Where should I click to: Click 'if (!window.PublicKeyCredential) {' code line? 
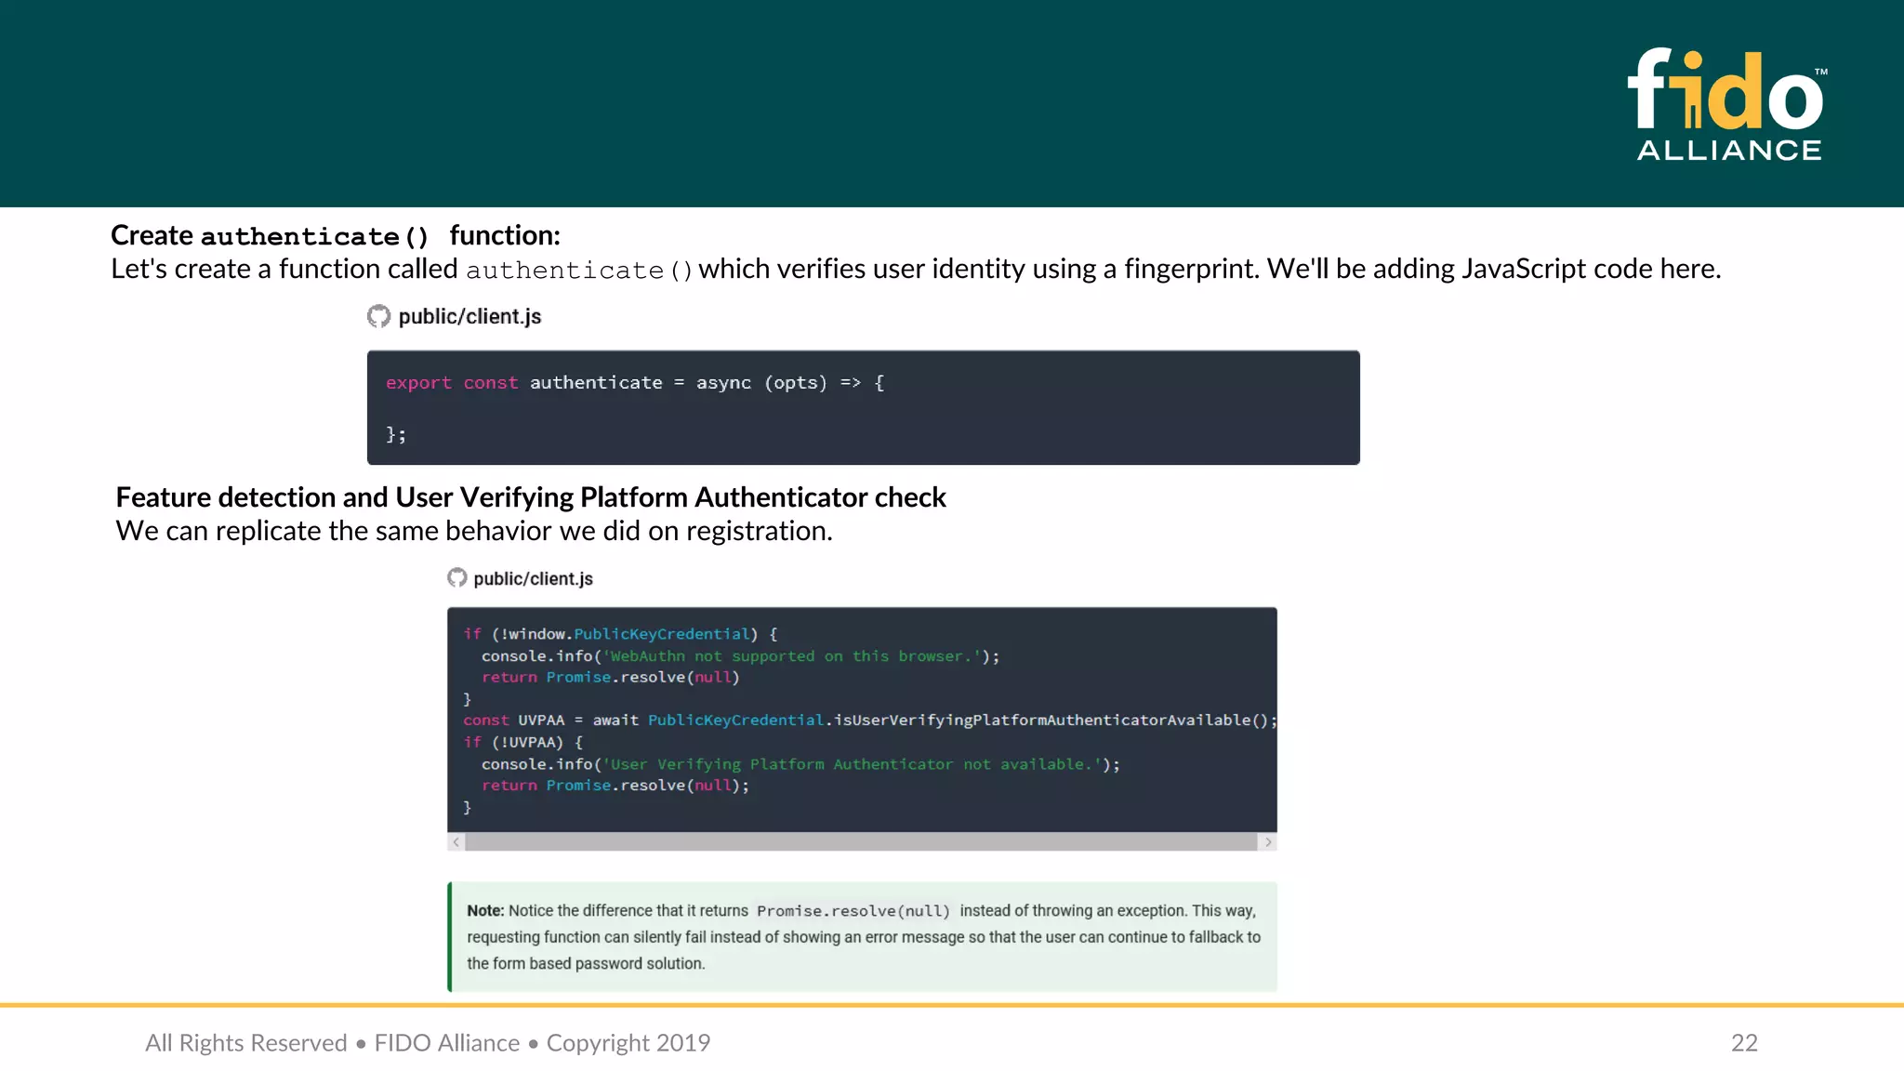click(x=620, y=634)
